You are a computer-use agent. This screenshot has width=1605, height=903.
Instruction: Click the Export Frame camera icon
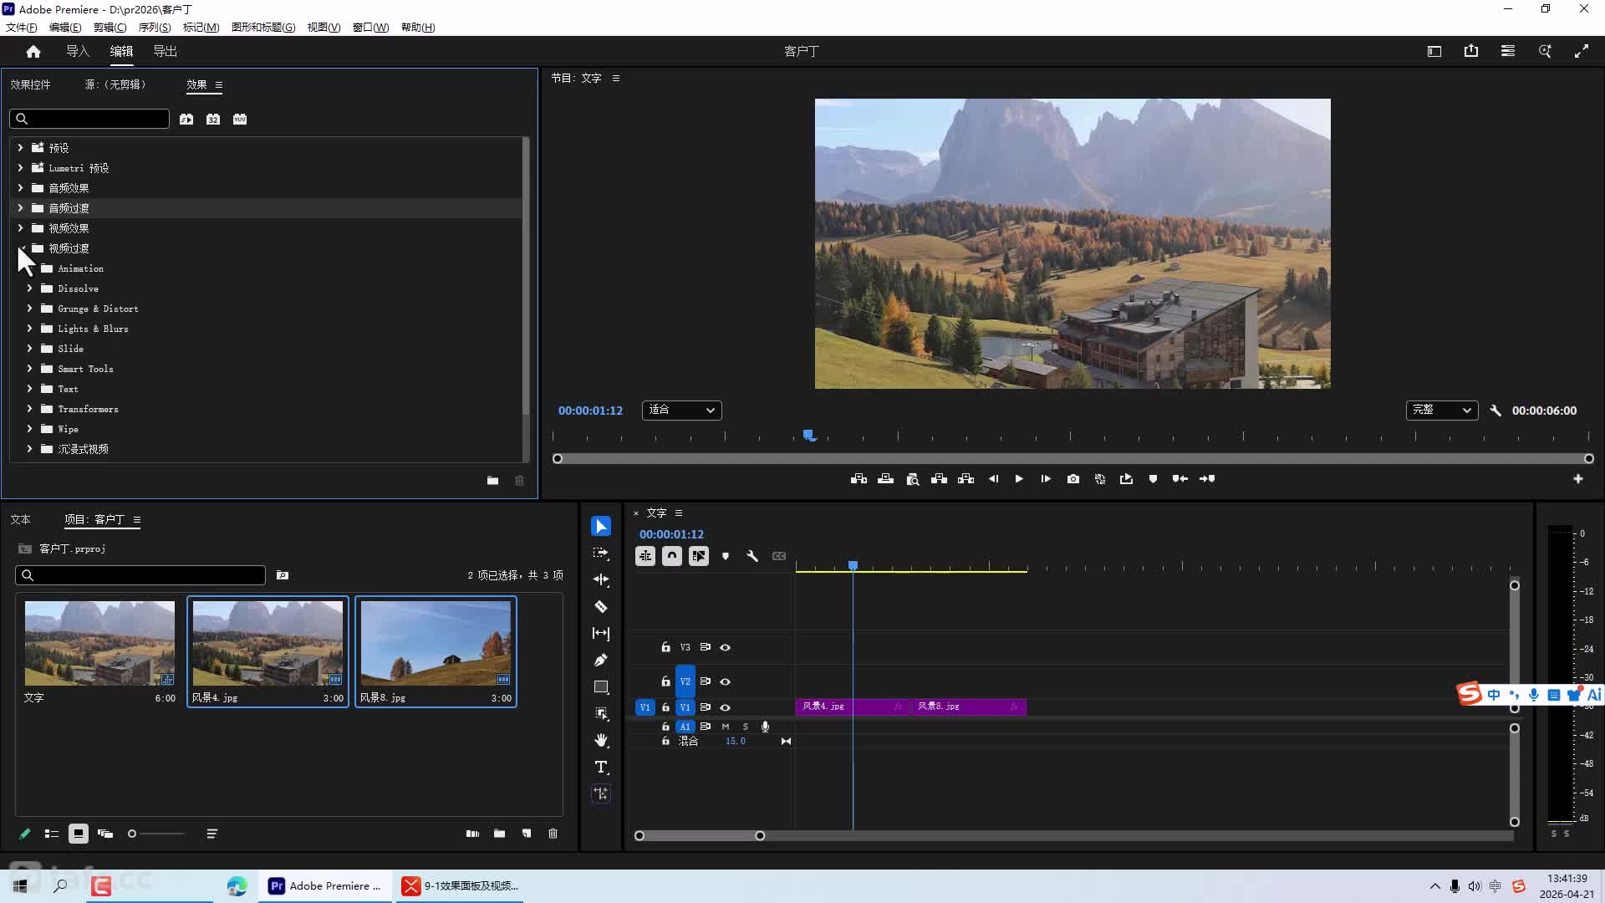(x=1073, y=479)
